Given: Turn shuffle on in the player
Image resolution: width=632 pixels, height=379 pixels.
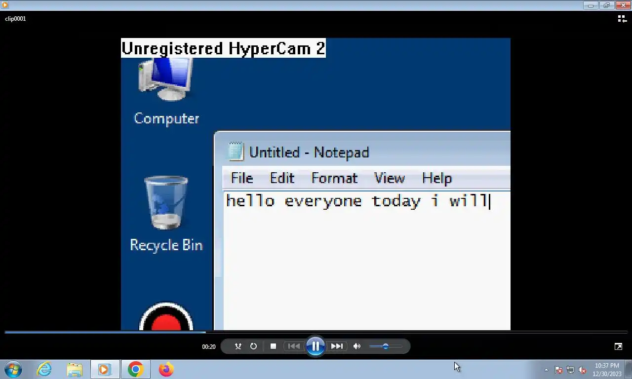Looking at the screenshot, I should pos(238,346).
